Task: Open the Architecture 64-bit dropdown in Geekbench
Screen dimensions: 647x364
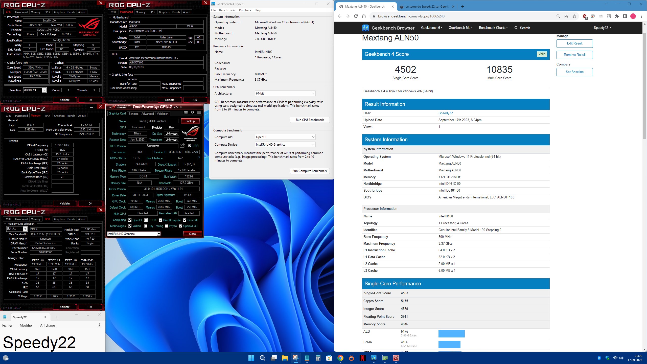Action: pos(285,94)
